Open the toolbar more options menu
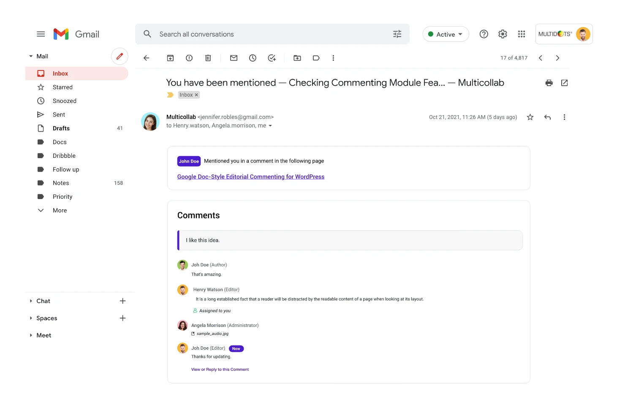 (x=333, y=58)
